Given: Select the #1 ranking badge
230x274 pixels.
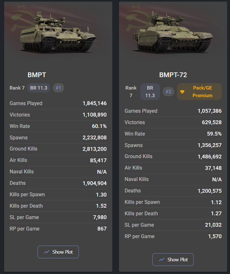Looking at the screenshot, I should point(58,88).
